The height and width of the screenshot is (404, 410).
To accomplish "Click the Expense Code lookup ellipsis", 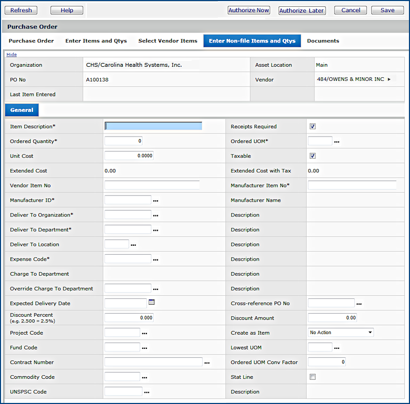I will (x=156, y=260).
